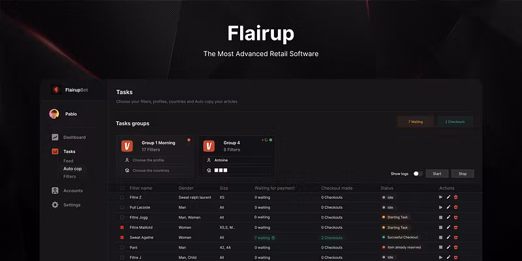Delete the Filtre Jogg filter
The image size is (522, 261).
click(x=455, y=217)
